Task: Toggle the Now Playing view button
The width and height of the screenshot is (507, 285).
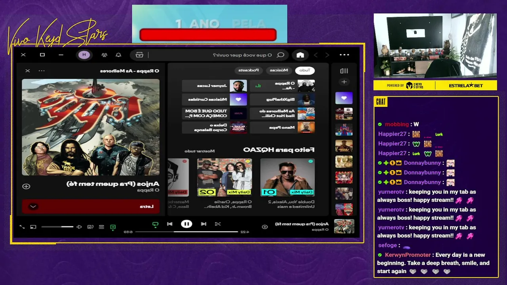Action: point(113,227)
